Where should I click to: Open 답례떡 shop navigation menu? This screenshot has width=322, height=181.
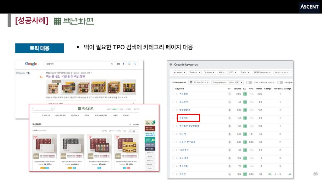coord(115,116)
